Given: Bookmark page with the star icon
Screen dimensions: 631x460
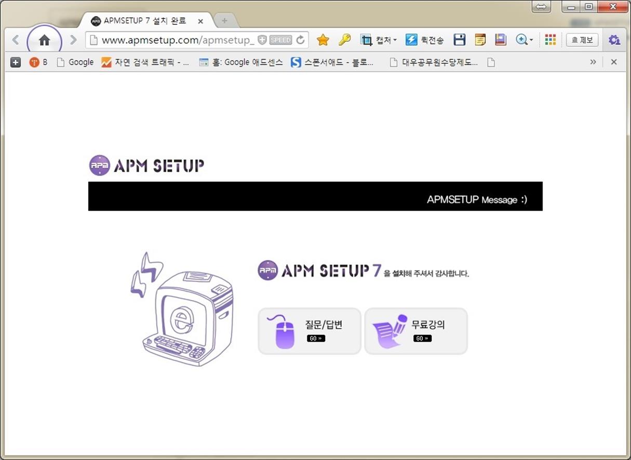Looking at the screenshot, I should (x=323, y=40).
